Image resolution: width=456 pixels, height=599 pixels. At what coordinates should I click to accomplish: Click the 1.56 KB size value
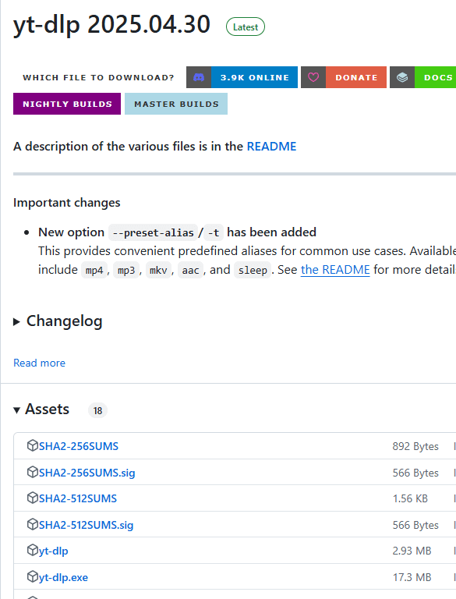tap(410, 498)
